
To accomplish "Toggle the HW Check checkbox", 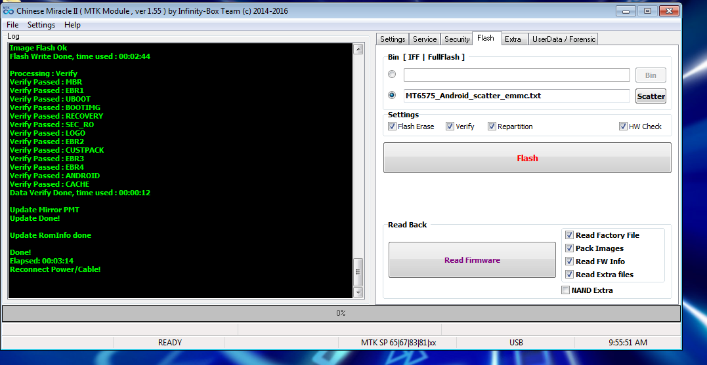I will (623, 126).
